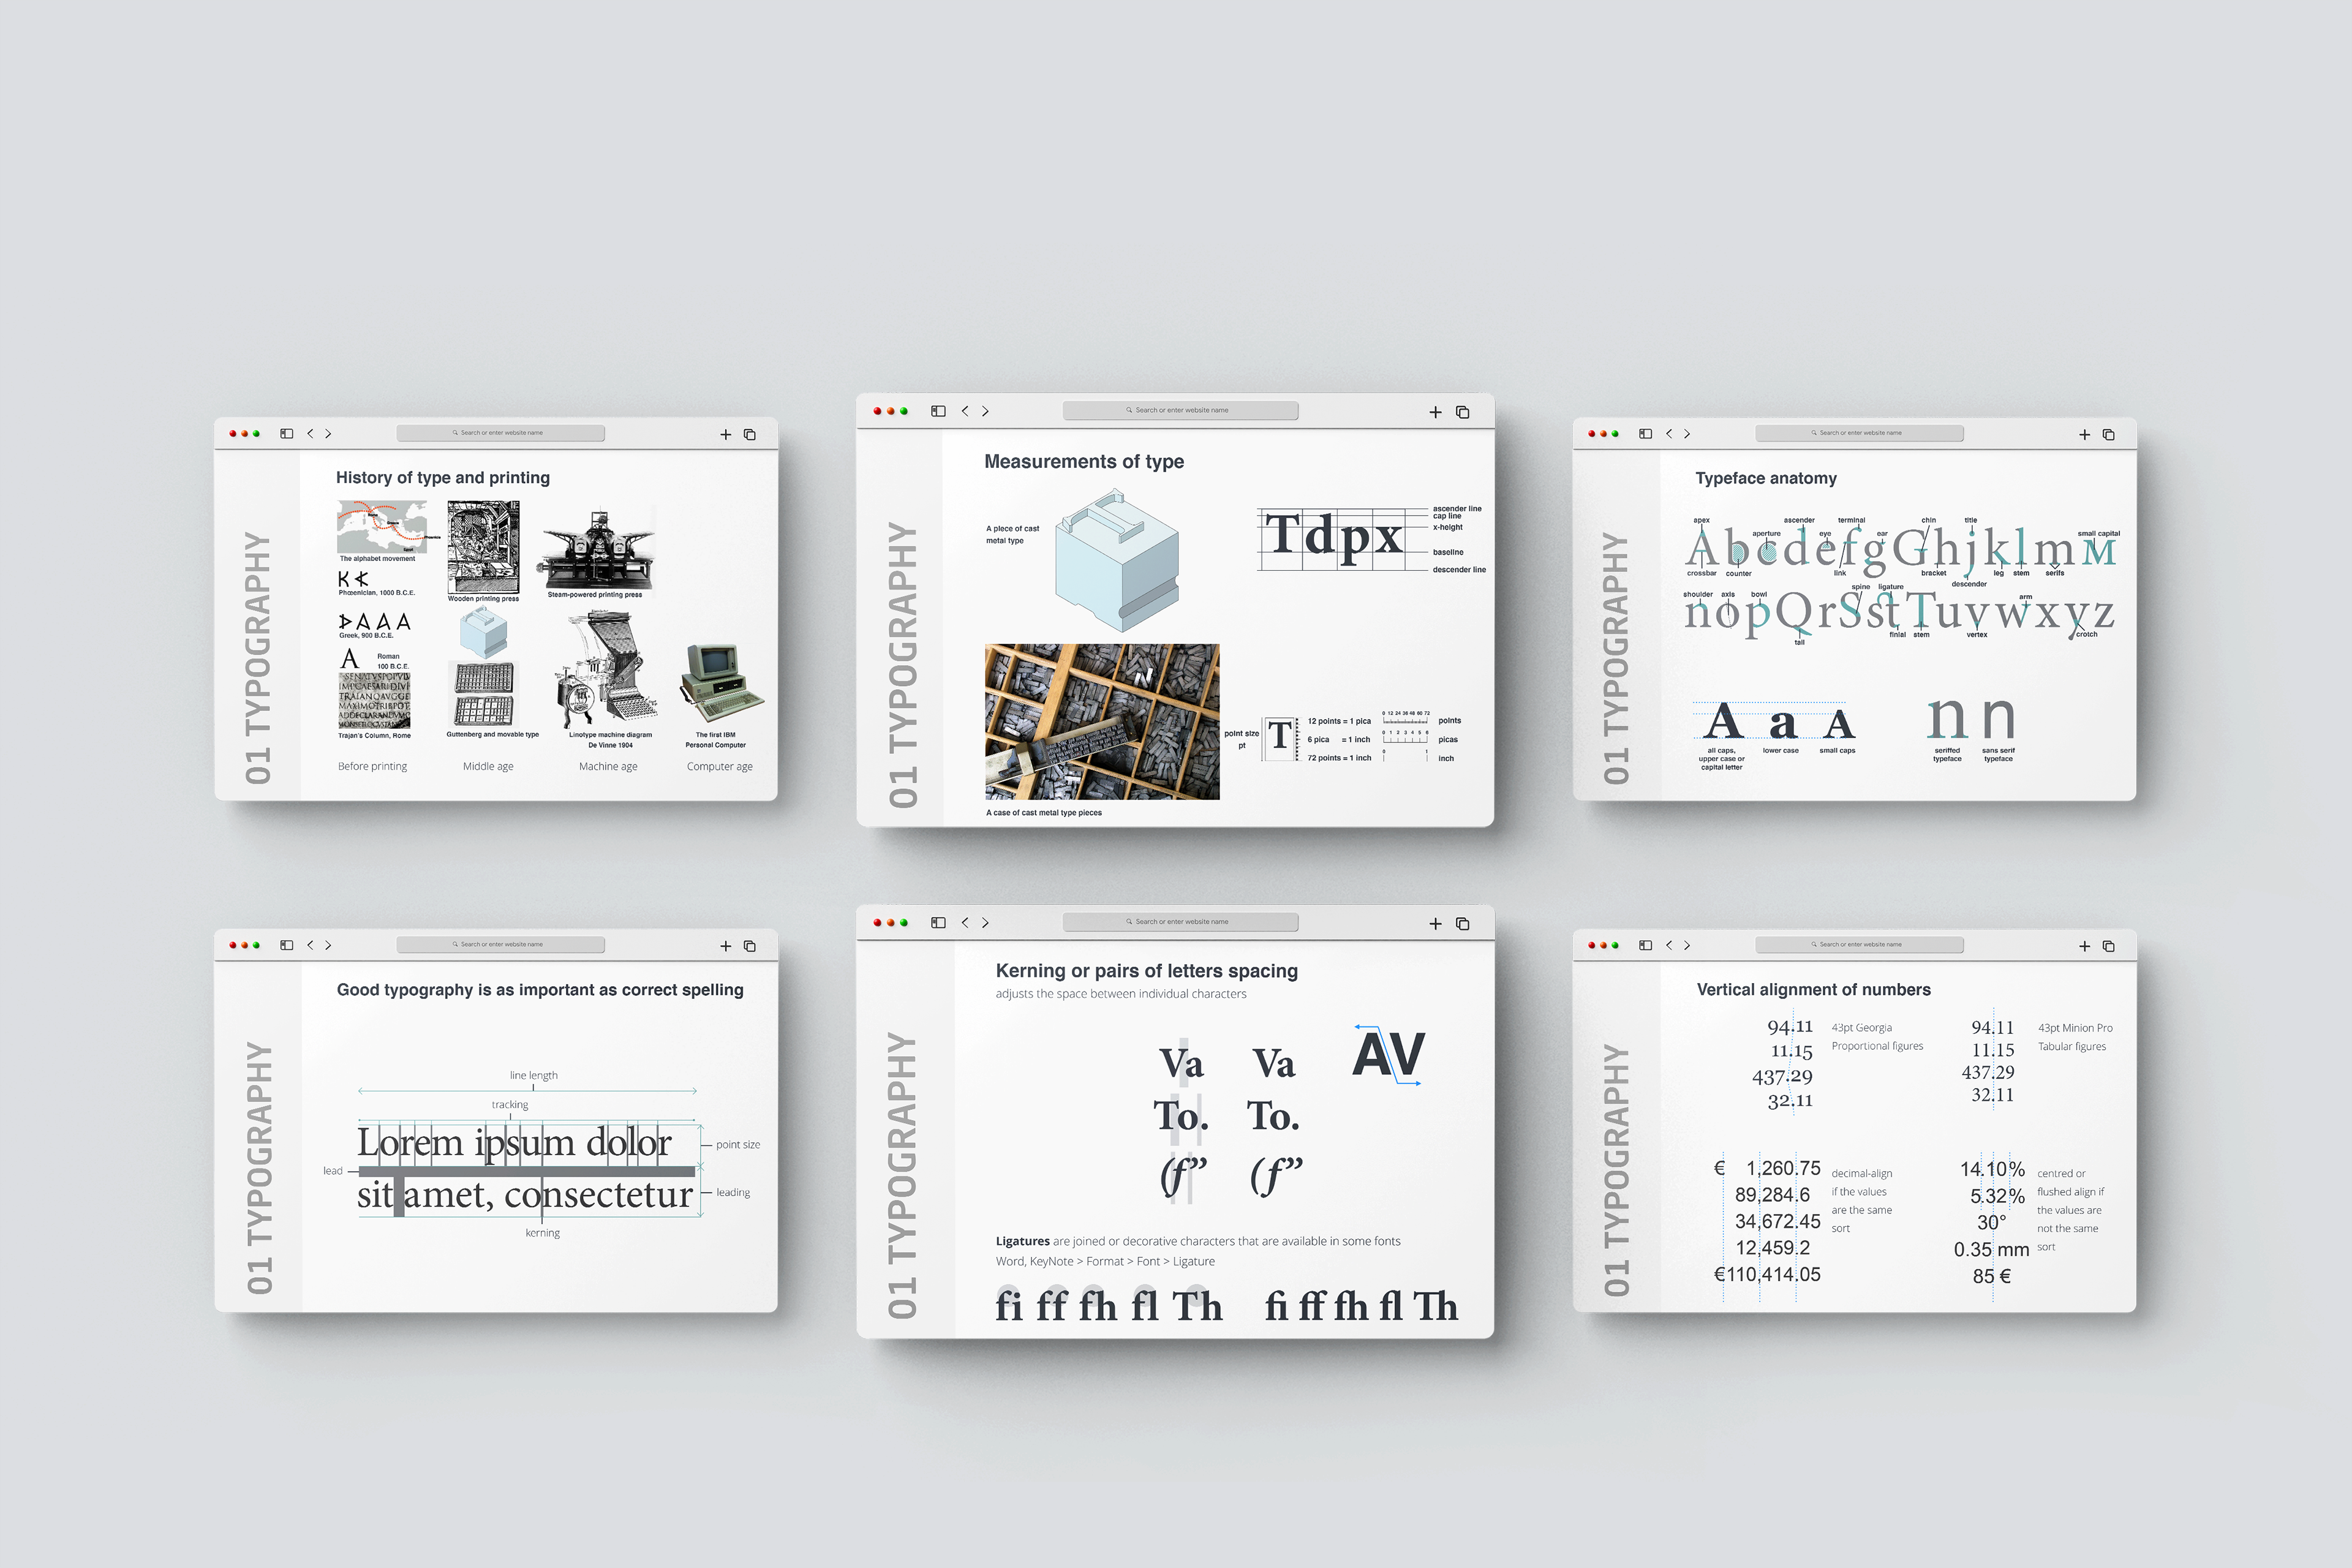Toggle sidebar in Measurements of type window
Screen dimensions: 2352x1568
[938, 411]
